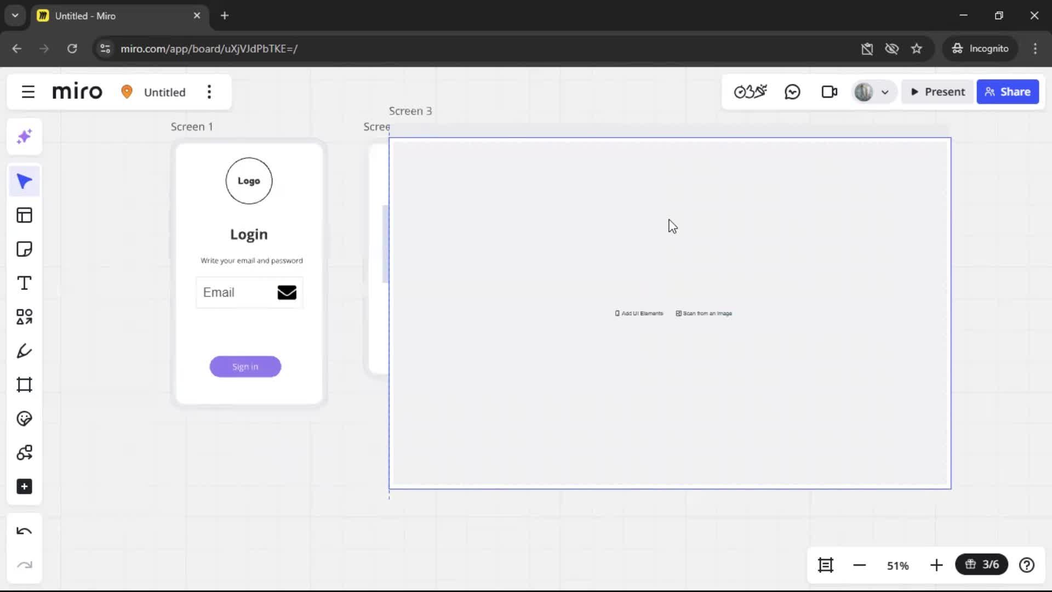Open the 3/6 learning center badge

pyautogui.click(x=981, y=565)
